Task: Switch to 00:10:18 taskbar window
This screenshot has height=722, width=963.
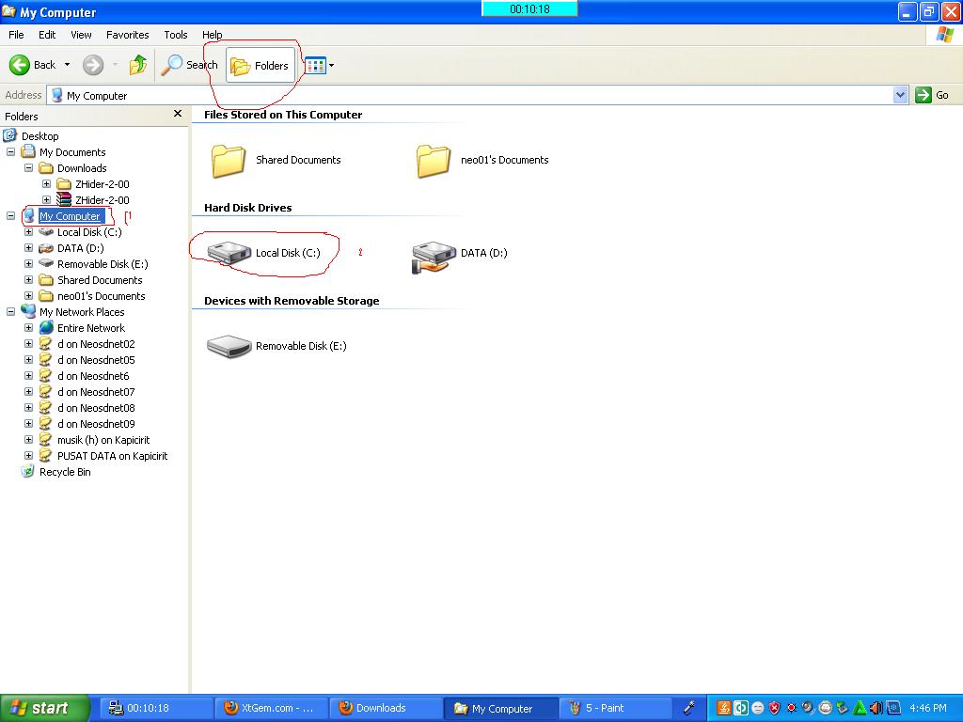Action: [x=155, y=708]
